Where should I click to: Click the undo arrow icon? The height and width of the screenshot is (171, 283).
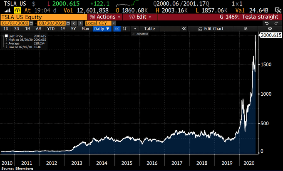267,23
